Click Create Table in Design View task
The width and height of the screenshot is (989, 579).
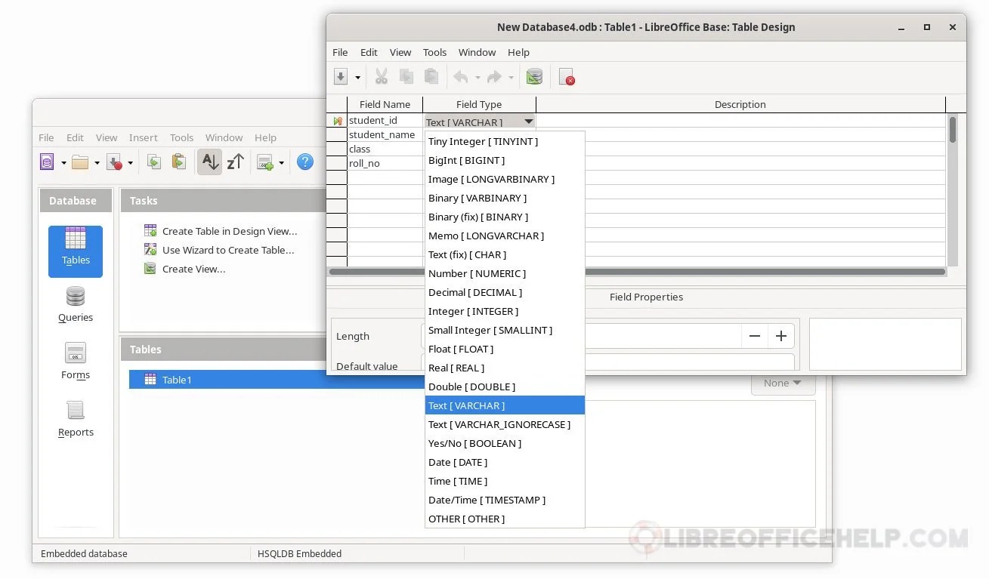click(x=230, y=231)
